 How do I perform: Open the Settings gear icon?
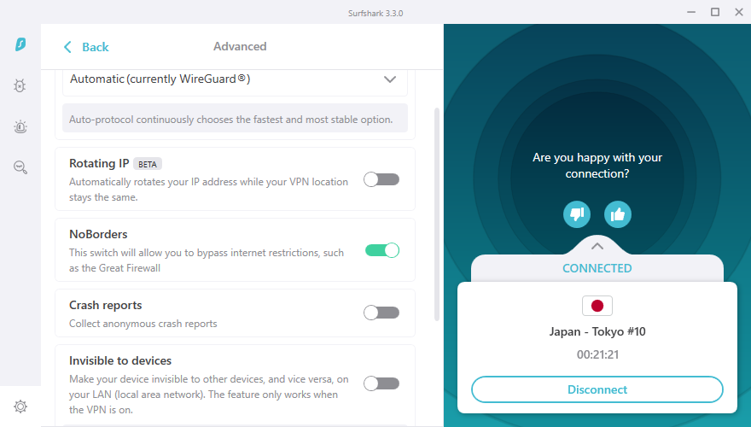(x=20, y=407)
